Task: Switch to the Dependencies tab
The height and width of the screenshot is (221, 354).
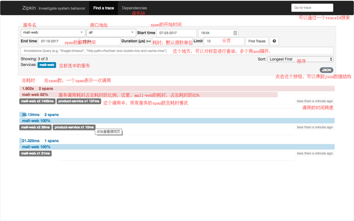Action: click(x=134, y=8)
